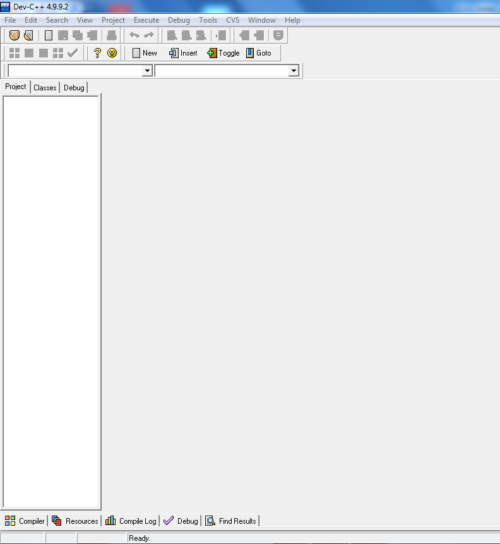Click the New button in specials toolbar
Viewport: 500px width, 544px height.
coord(145,53)
